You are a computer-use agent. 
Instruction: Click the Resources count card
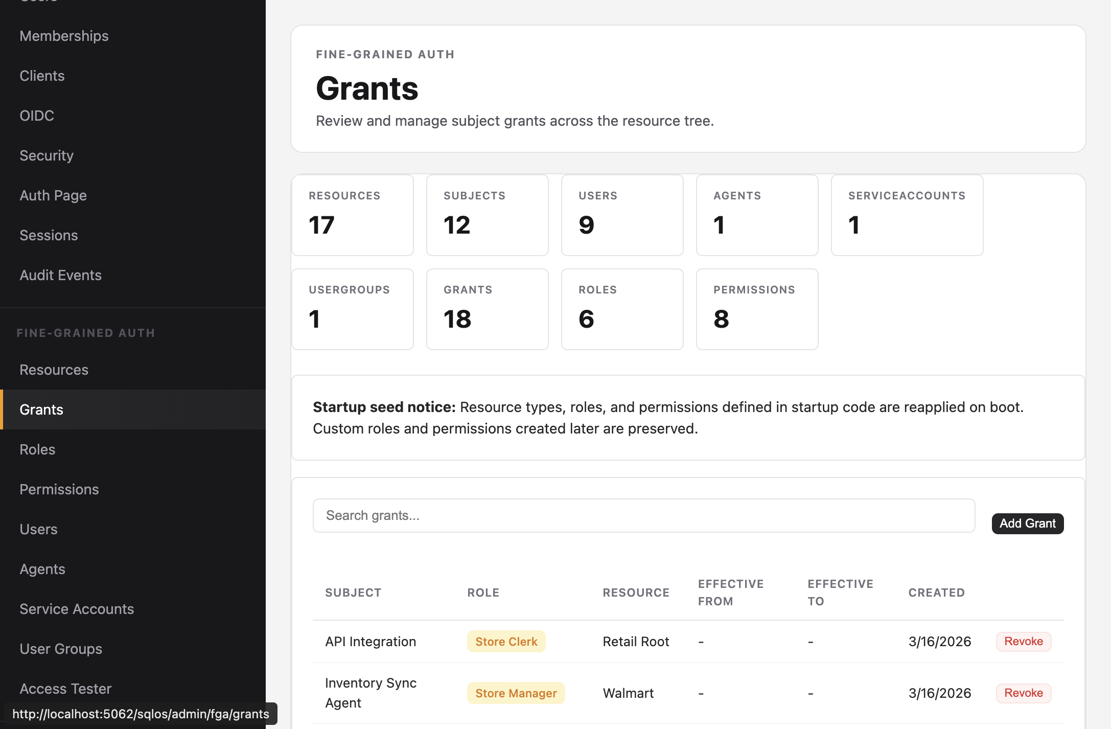pyautogui.click(x=352, y=215)
